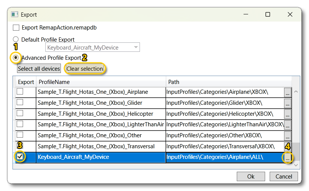Screen dimensions: 309x191
Task: Click the Export window app icon
Action: [x=15, y=15]
